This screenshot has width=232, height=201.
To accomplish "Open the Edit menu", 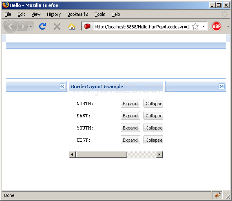I will coord(21,14).
